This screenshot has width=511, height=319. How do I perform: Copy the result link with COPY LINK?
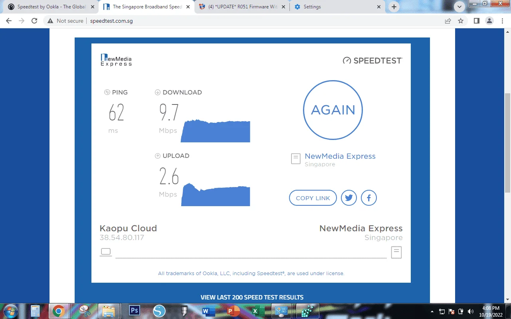pyautogui.click(x=313, y=198)
